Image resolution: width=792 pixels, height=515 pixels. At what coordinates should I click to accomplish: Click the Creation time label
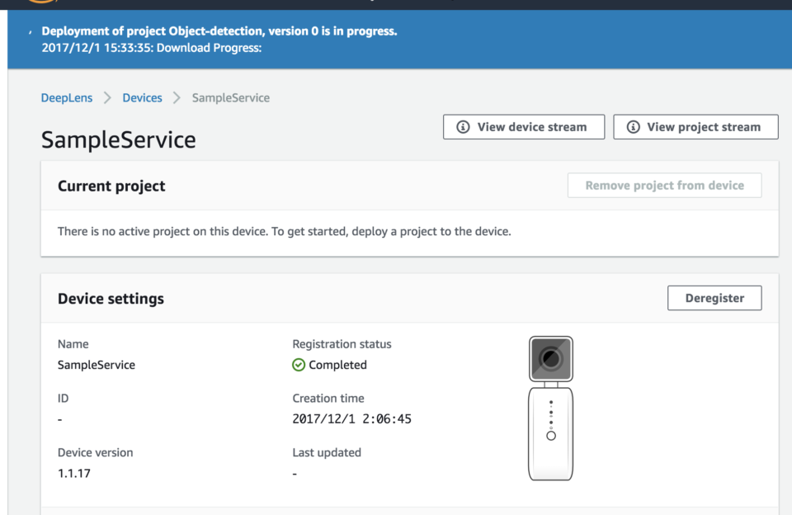pyautogui.click(x=328, y=399)
